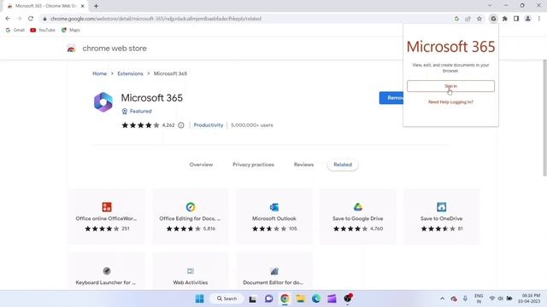Click the Microsoft 365 extension toolbar icon
Screen dimensions: 547x307
coord(493,19)
